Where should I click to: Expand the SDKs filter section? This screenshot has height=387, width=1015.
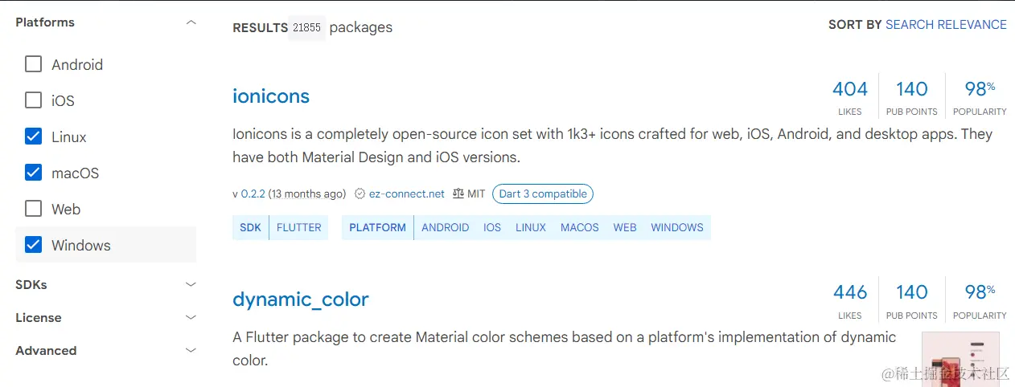click(x=191, y=284)
